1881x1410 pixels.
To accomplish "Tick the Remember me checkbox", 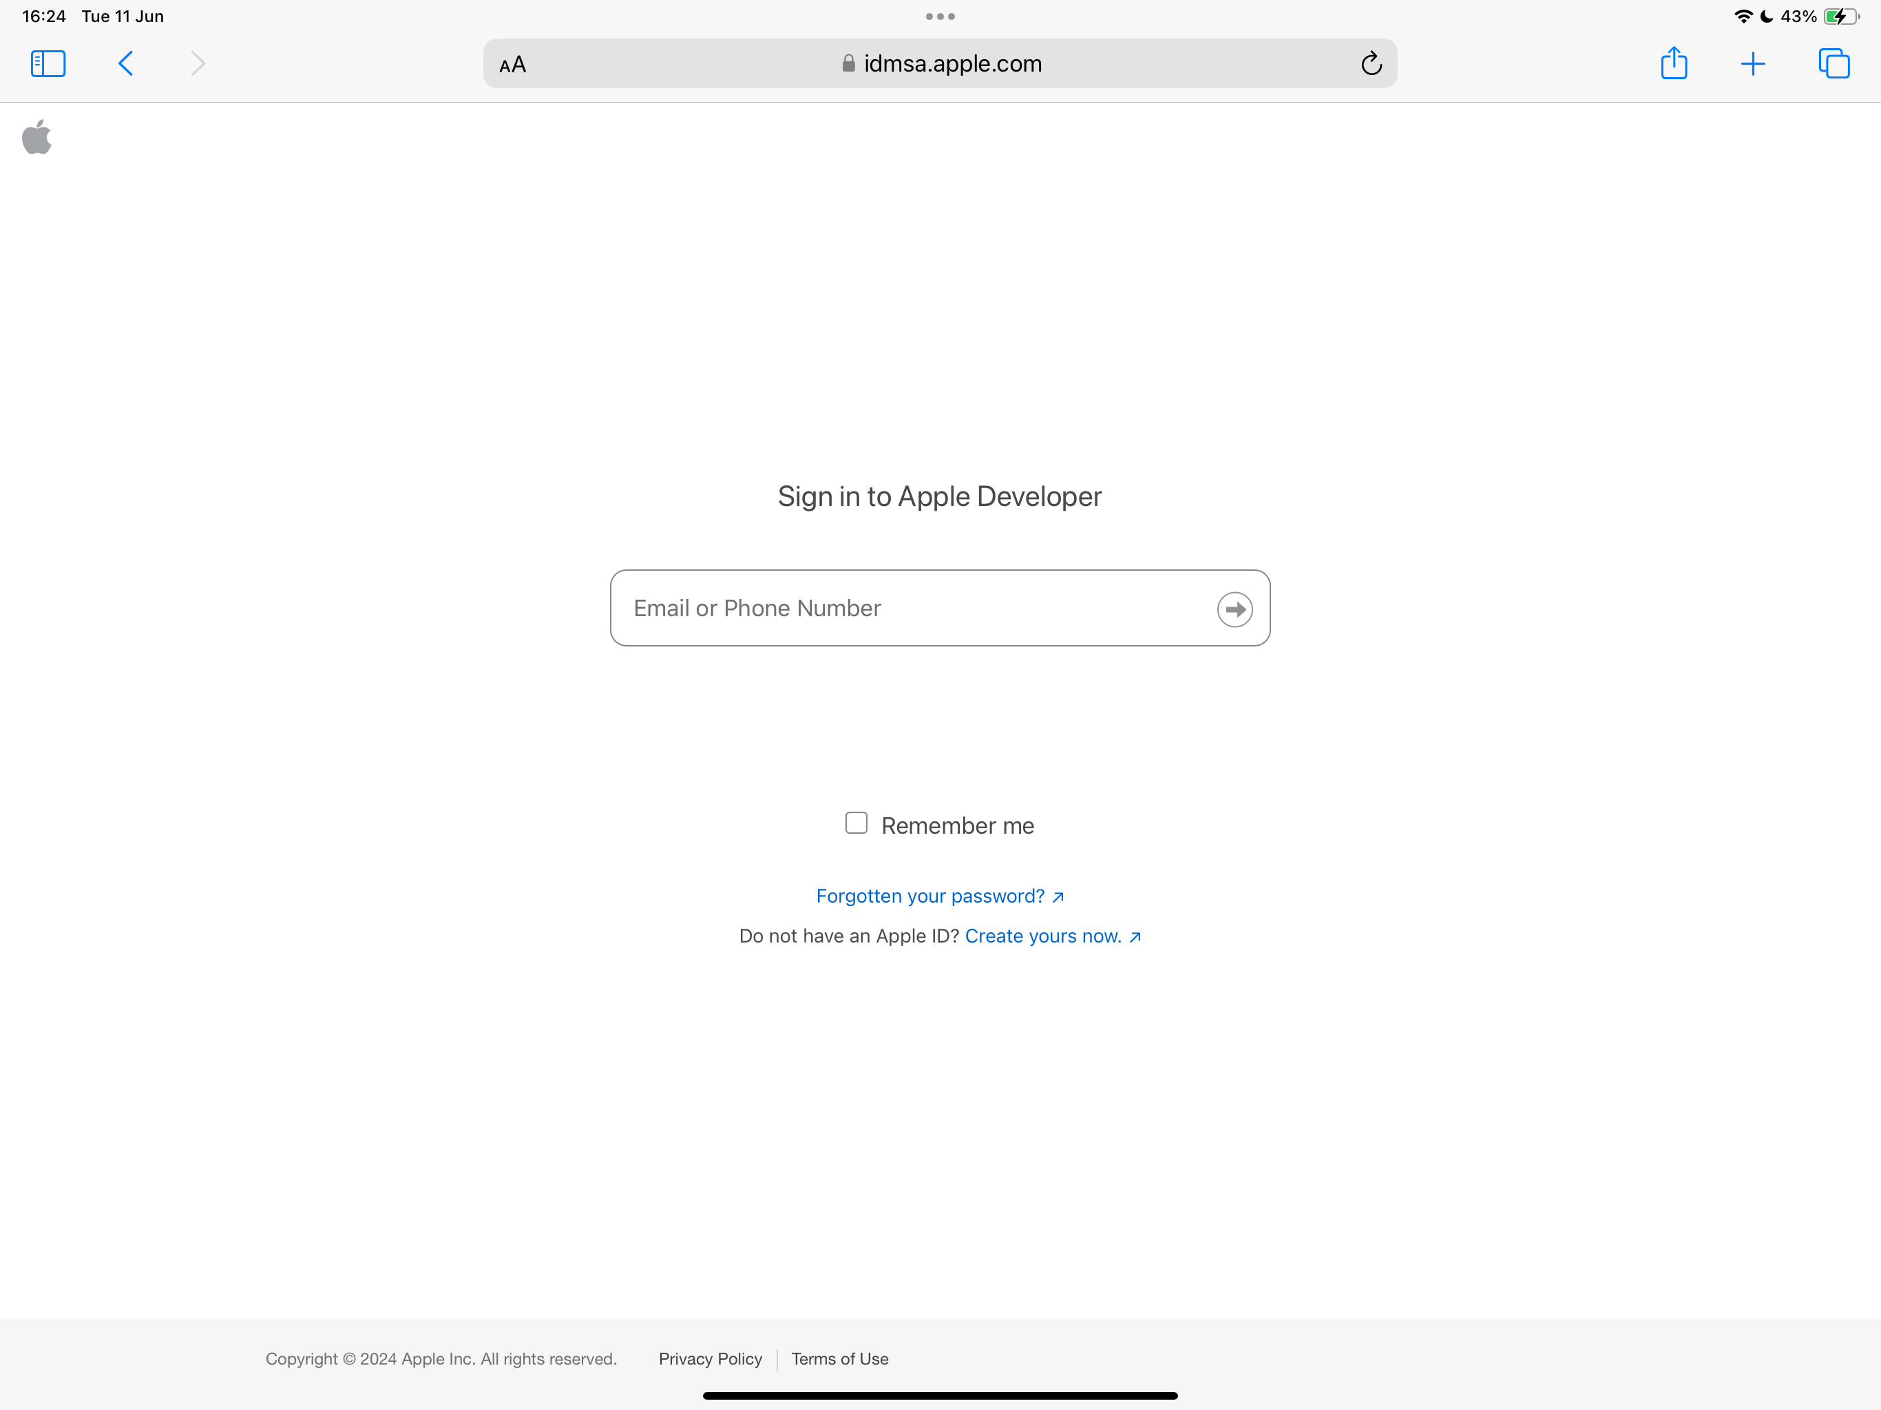I will (x=857, y=822).
